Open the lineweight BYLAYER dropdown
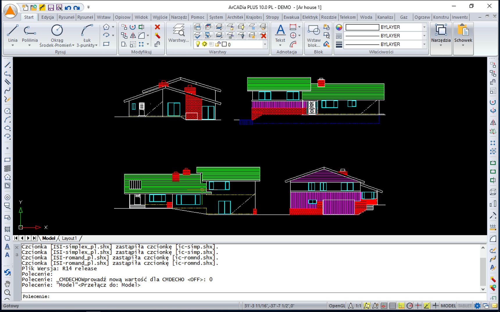Screen dimensions: 500x312 424,44
